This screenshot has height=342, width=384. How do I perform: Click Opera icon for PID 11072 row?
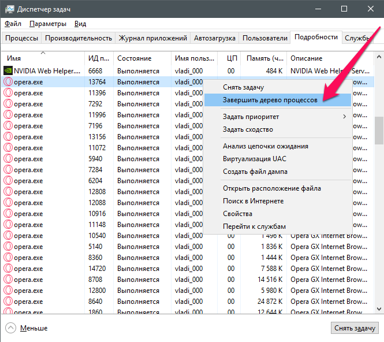click(x=8, y=148)
